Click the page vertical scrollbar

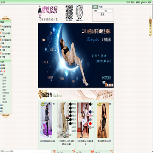pyautogui.click(x=152, y=76)
